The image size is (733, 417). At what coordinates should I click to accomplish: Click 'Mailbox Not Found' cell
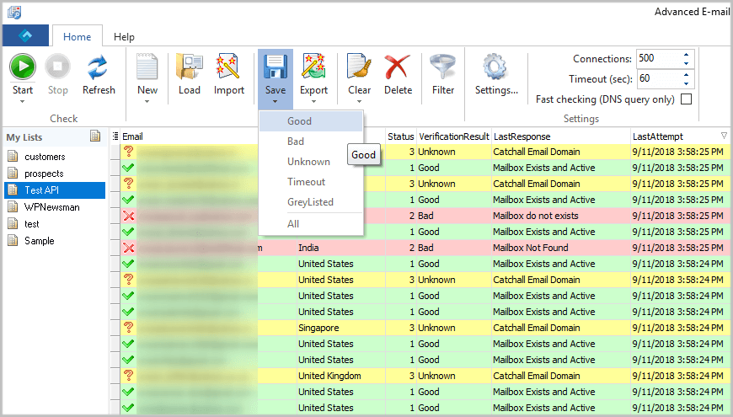point(560,248)
